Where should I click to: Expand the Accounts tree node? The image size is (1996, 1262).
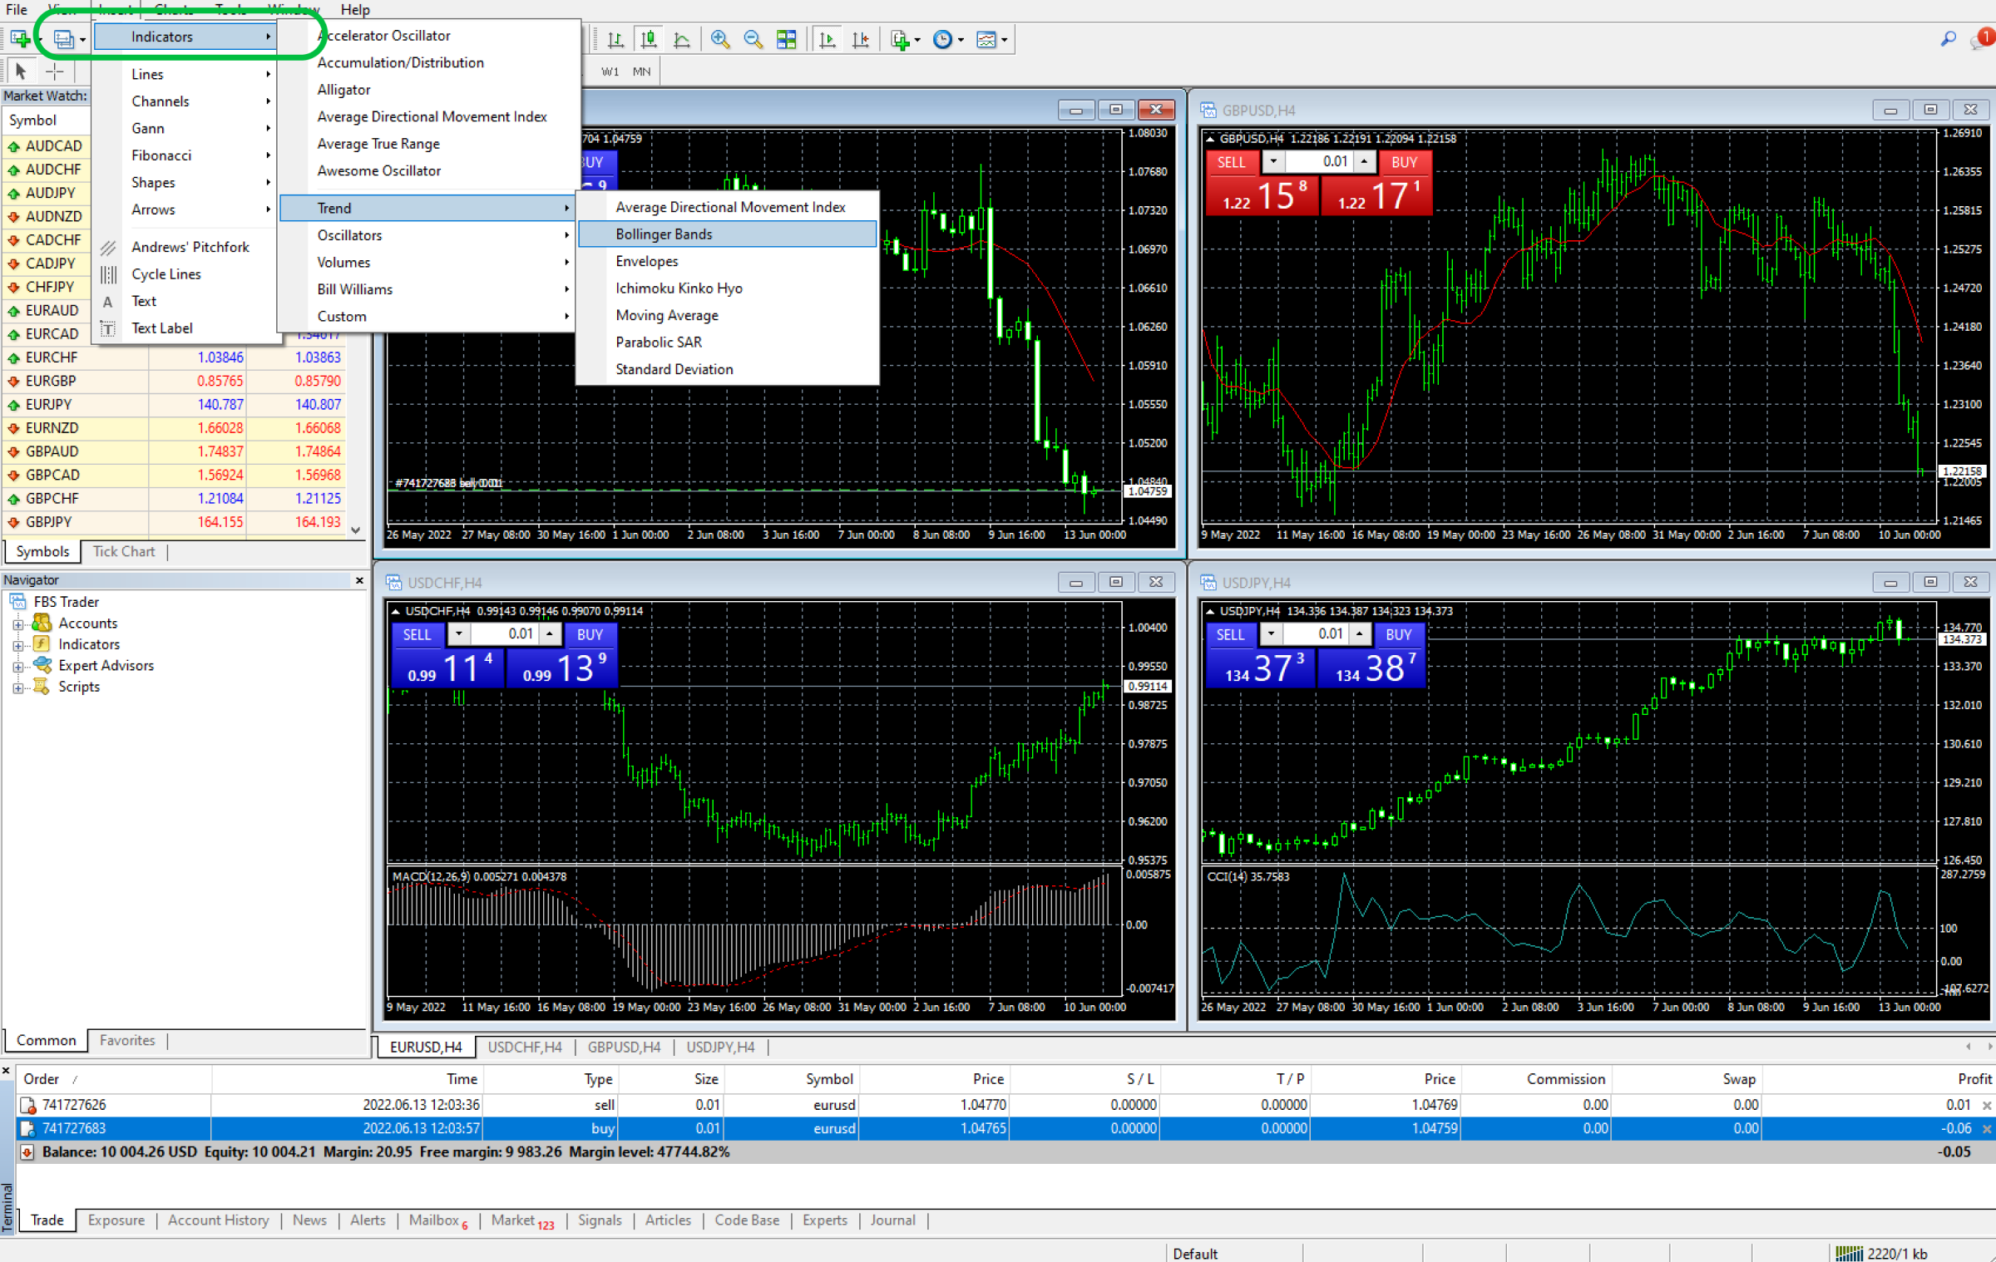coord(17,624)
